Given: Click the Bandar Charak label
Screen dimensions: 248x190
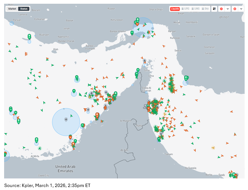Looking at the screenshot, I should 66,41.
